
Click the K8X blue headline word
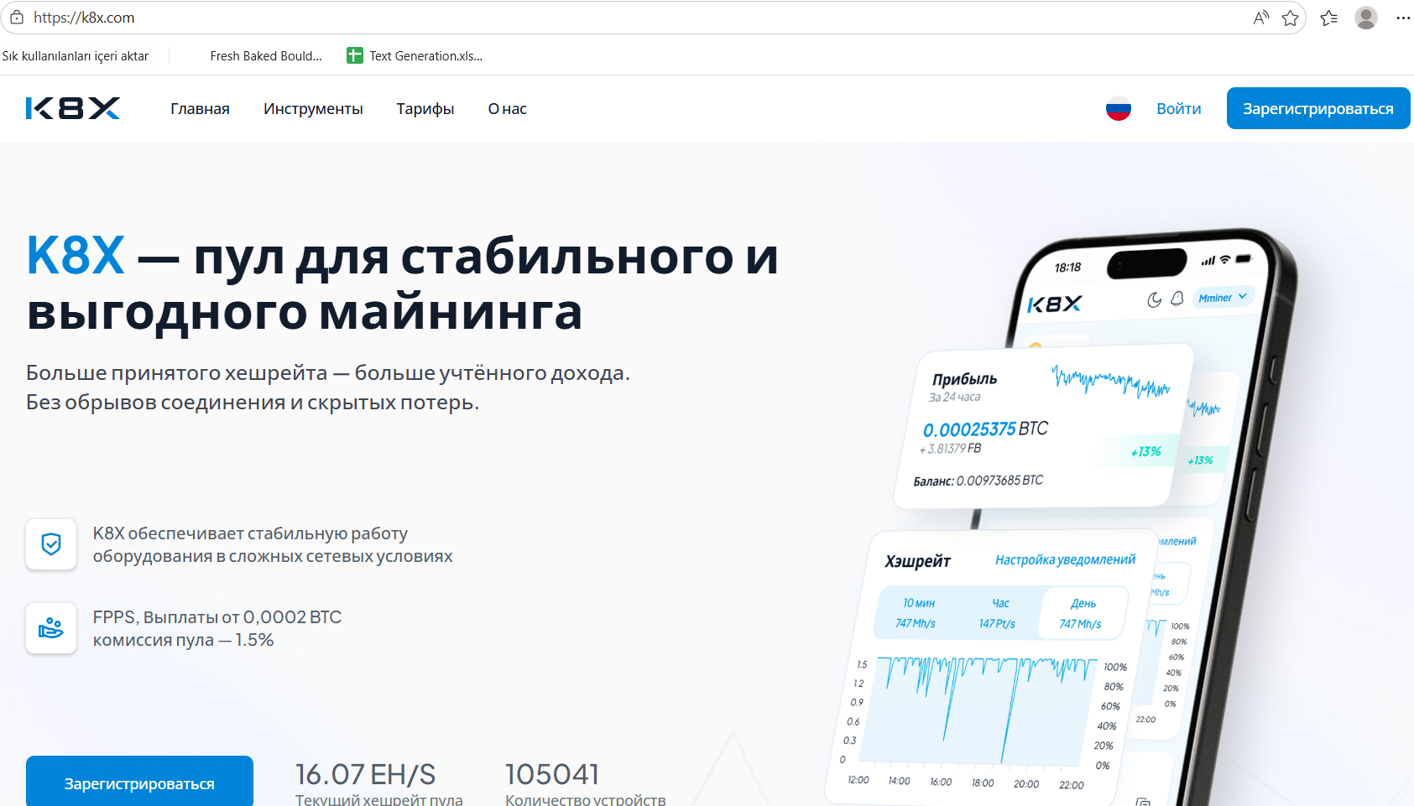pyautogui.click(x=76, y=256)
